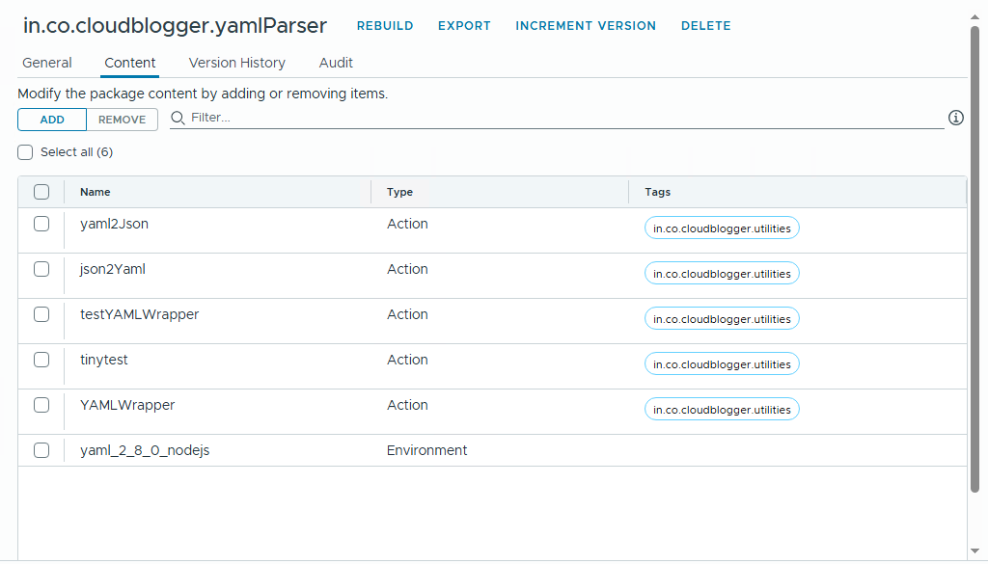988x564 pixels.
Task: Click EXPORT in the header
Action: (464, 26)
